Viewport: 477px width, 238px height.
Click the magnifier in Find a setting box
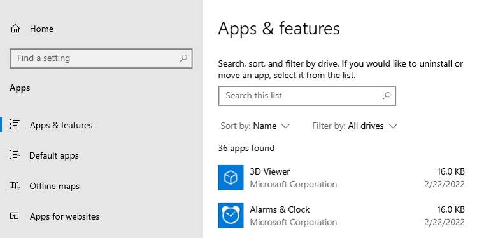click(183, 58)
